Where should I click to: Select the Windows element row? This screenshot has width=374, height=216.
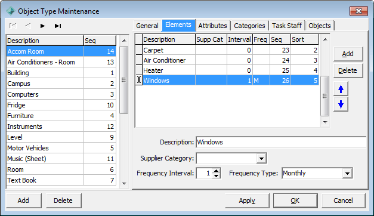pos(231,81)
